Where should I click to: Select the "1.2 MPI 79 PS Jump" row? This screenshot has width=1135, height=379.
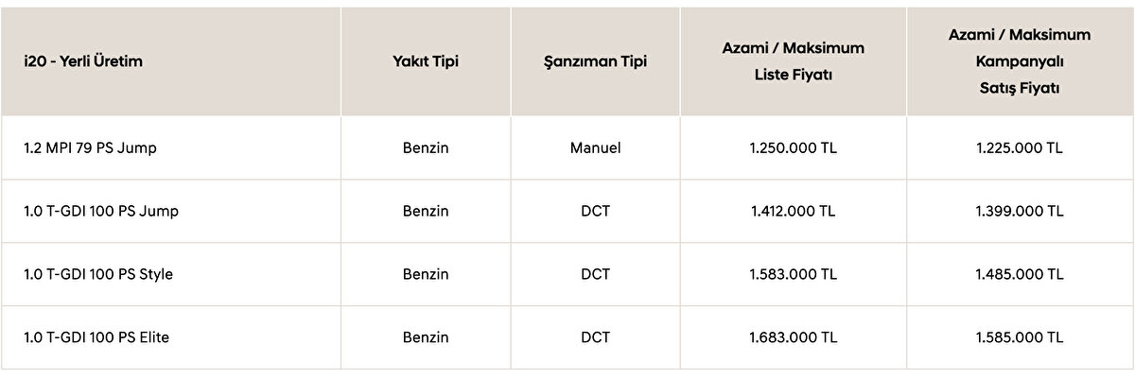click(90, 148)
